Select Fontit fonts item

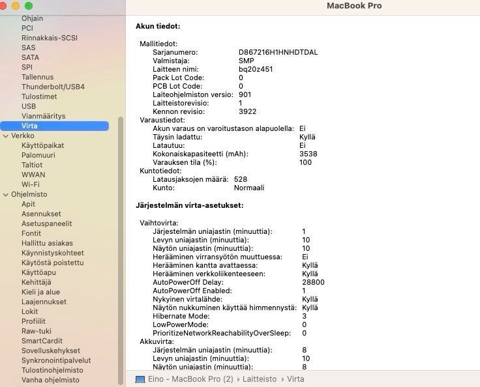tap(31, 234)
